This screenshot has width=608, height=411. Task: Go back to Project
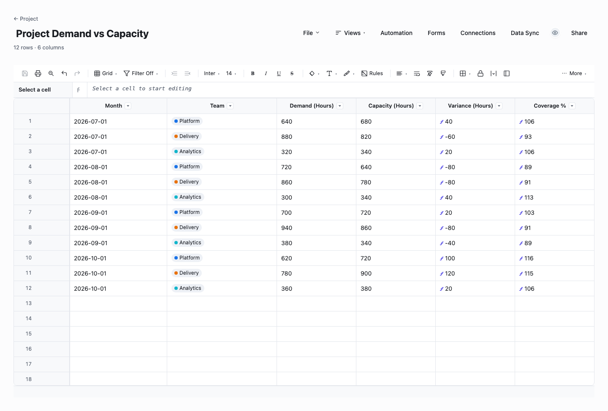(26, 19)
